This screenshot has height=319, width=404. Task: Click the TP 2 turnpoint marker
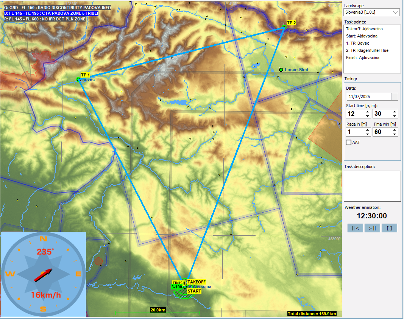[284, 26]
